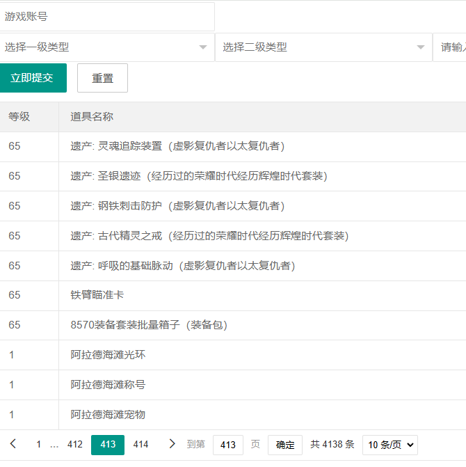Click the 立即提交 submit button
The image size is (466, 467).
pos(33,78)
